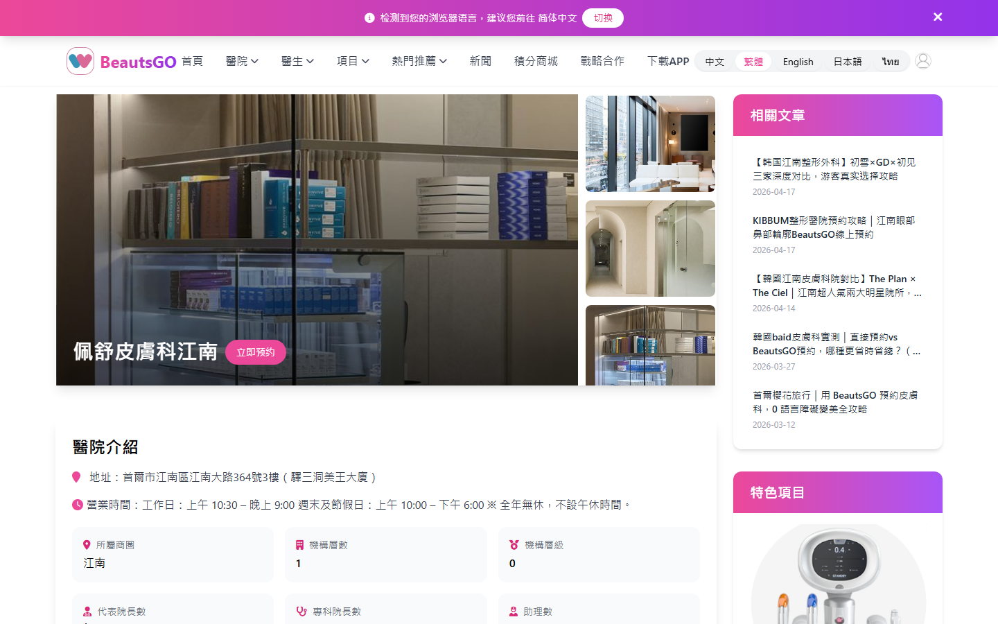
Task: Open The Plan × The Ciel article
Action: pyautogui.click(x=837, y=286)
